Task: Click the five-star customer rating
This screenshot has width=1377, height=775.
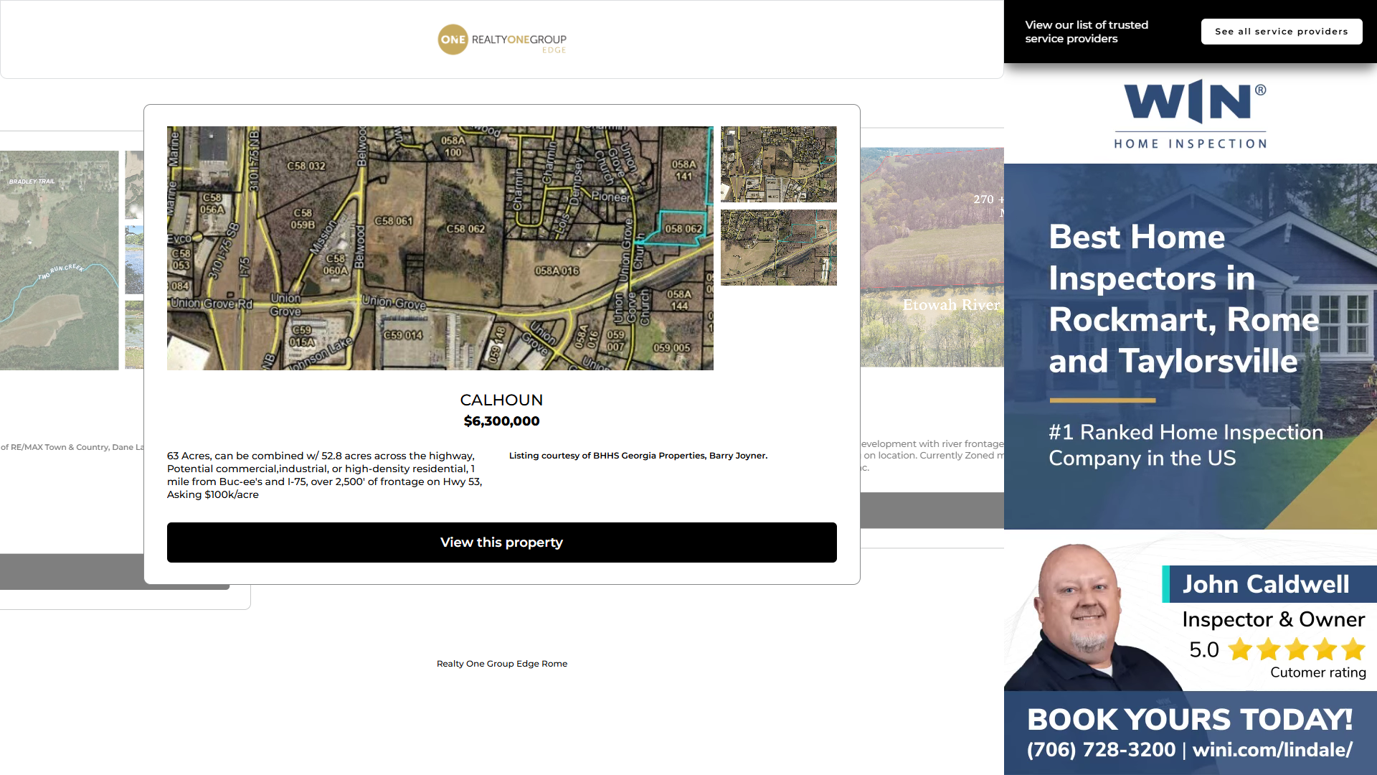Action: point(1296,649)
